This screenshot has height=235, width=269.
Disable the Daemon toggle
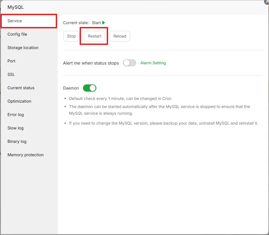coord(89,88)
